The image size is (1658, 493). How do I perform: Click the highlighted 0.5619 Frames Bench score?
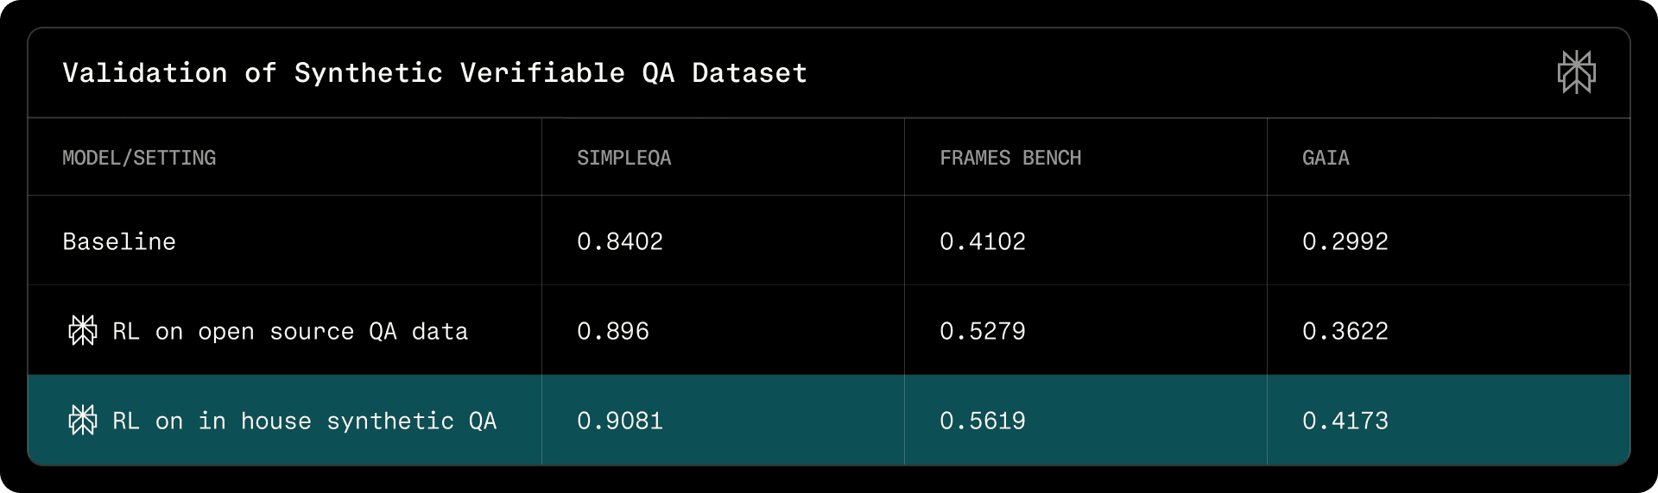tap(982, 421)
